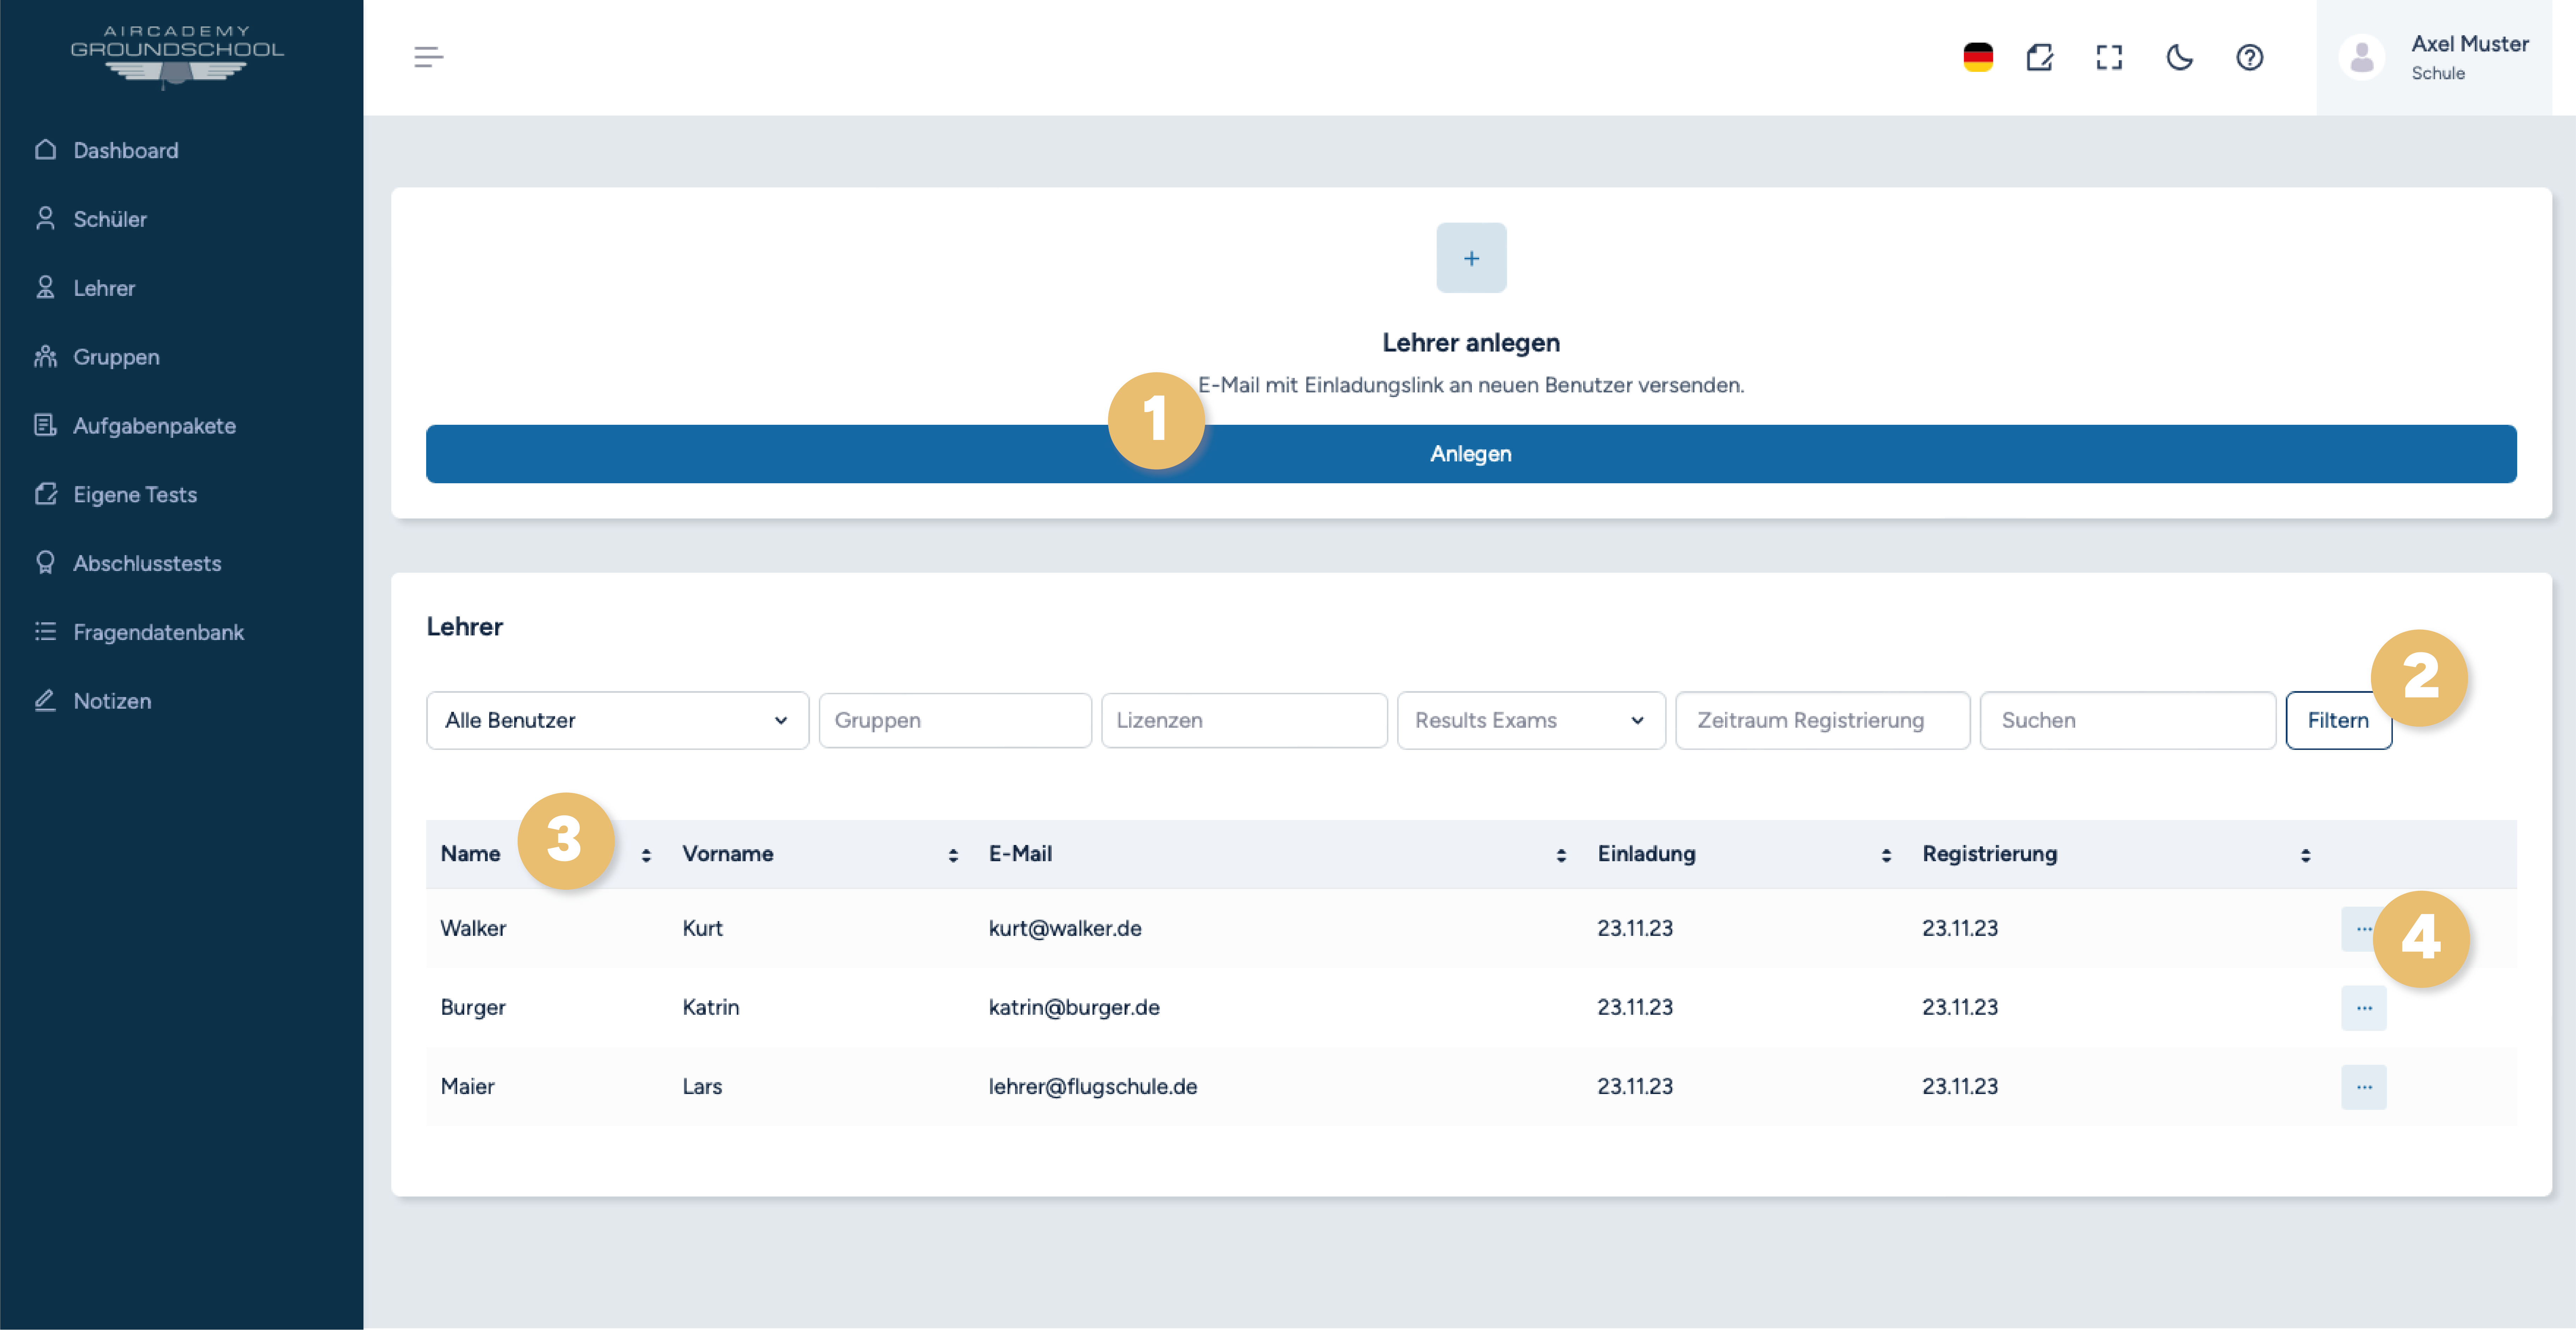Click the Aufgabenpakete document icon
This screenshot has height=1330, width=2576.
tap(45, 425)
